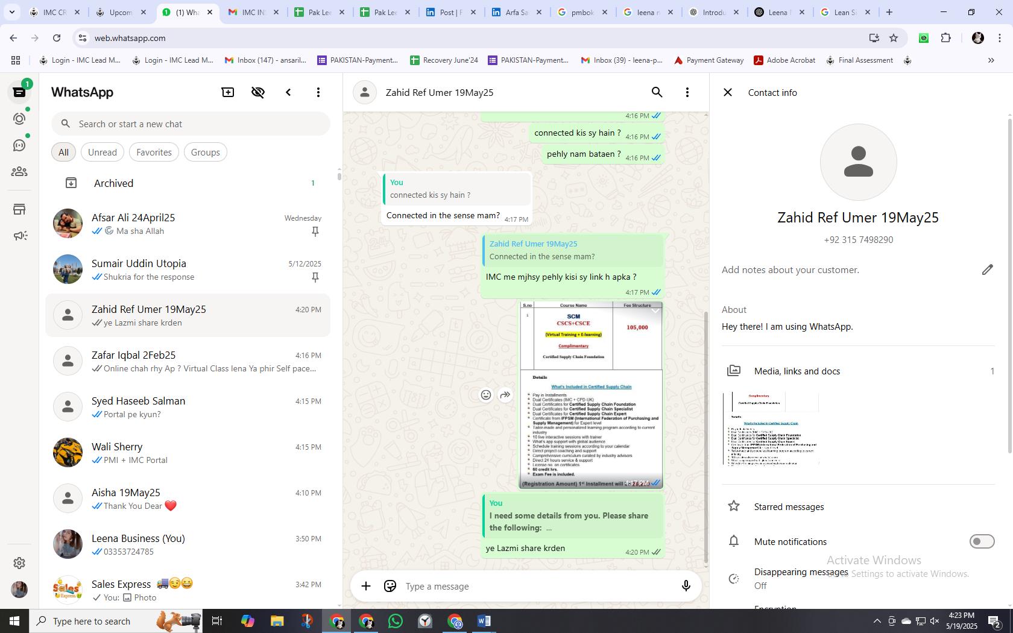Open WhatsApp Settings gear icon

point(19,562)
